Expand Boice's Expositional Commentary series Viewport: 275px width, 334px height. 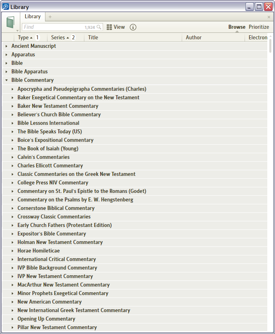pyautogui.click(x=13, y=140)
